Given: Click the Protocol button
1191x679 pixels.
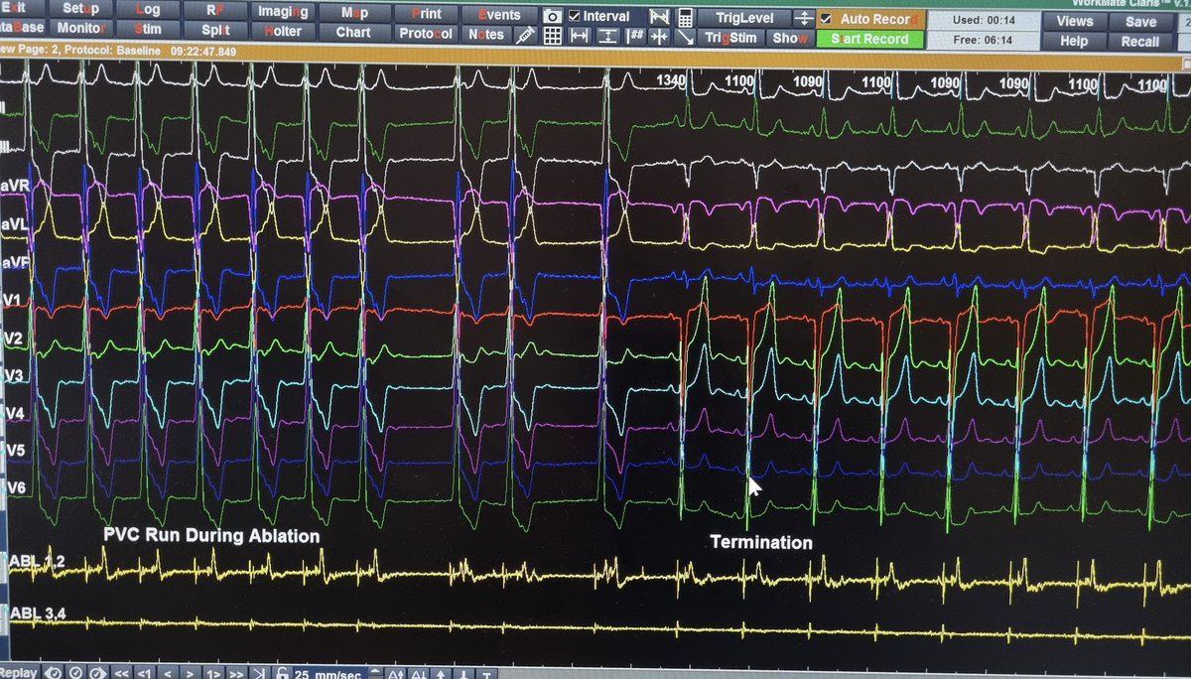Looking at the screenshot, I should pyautogui.click(x=426, y=33).
